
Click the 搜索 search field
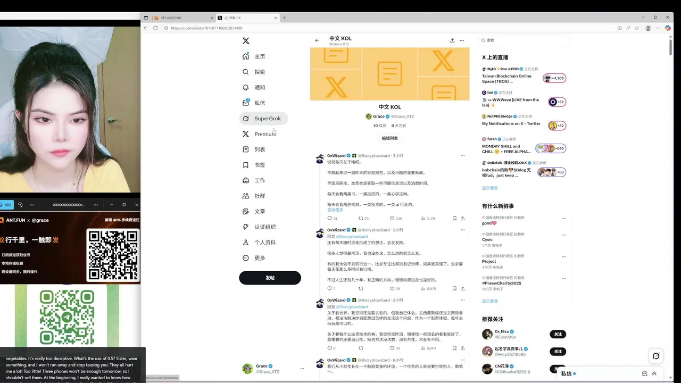click(x=524, y=40)
